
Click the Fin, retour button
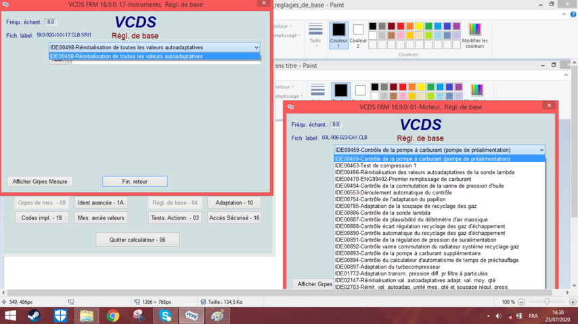click(x=135, y=182)
